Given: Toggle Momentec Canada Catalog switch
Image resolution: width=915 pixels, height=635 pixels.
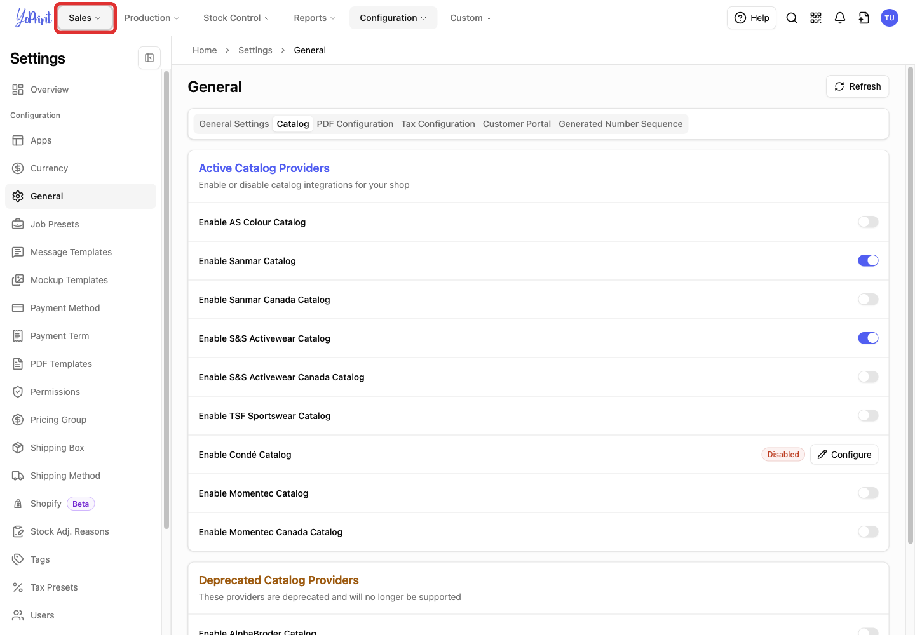Looking at the screenshot, I should (868, 531).
